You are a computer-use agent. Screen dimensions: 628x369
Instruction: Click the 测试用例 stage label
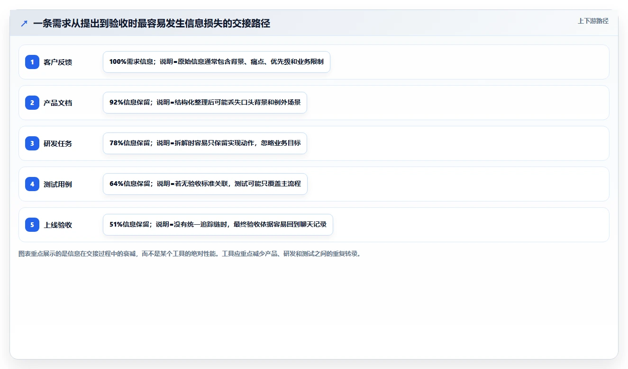pos(58,184)
